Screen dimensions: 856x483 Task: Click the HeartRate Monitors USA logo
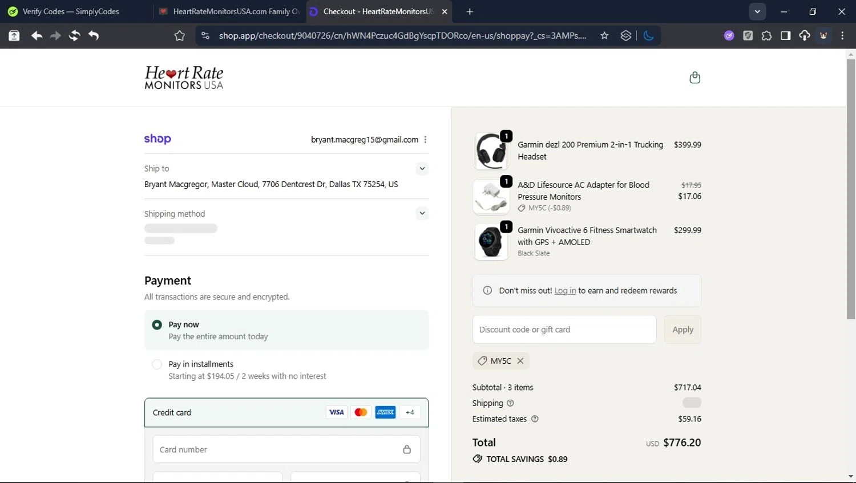184,78
